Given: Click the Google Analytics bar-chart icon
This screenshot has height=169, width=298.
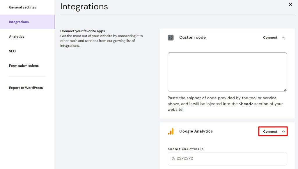Looking at the screenshot, I should (171, 131).
